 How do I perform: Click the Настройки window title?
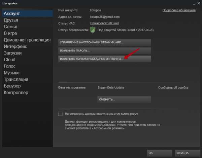pyautogui.click(x=10, y=3)
